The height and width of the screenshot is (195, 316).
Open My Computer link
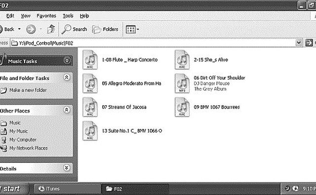(23, 140)
